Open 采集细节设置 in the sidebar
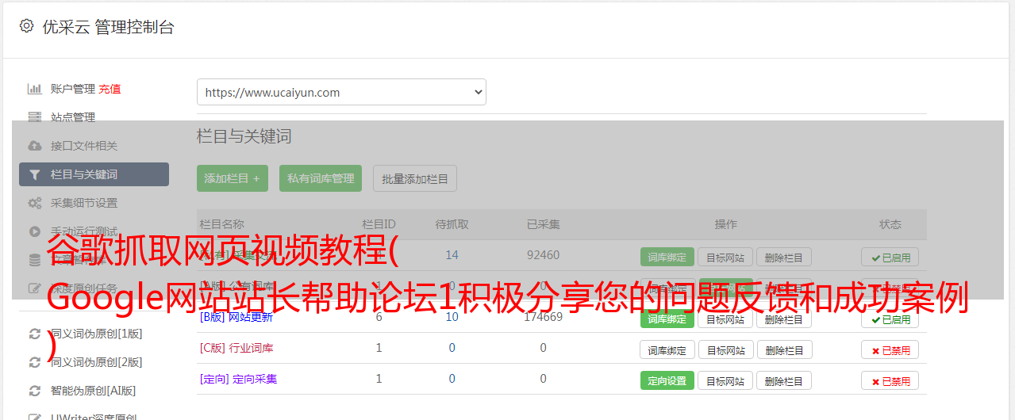1015x420 pixels. pyautogui.click(x=84, y=203)
